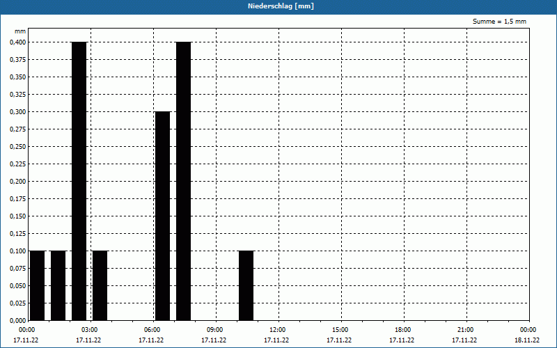
Task: Click the 0,400 bar just before 03:00
Action: [79, 182]
